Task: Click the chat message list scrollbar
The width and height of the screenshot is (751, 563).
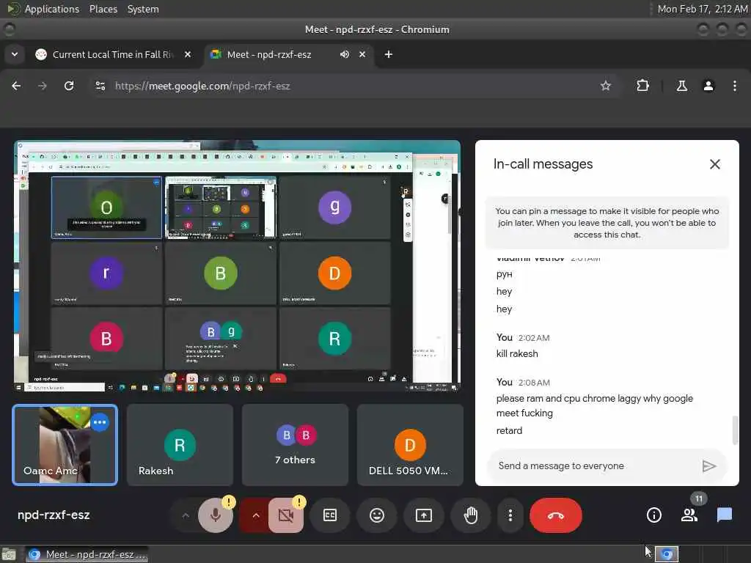Action: [735, 430]
